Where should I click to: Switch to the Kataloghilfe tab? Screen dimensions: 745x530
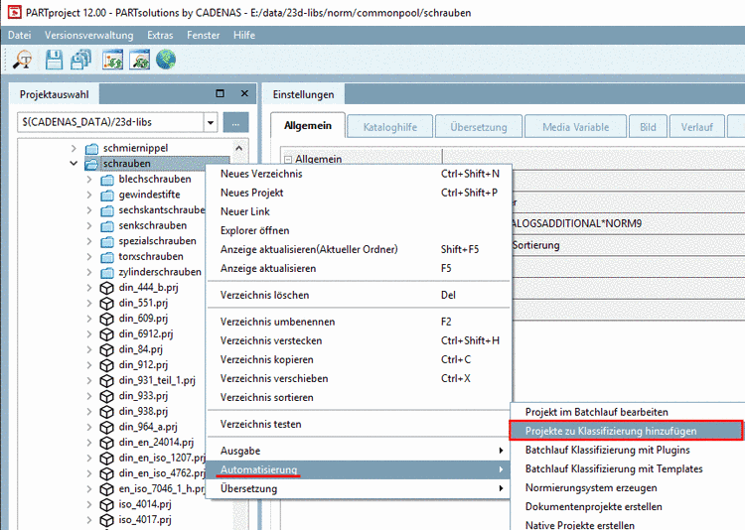click(390, 127)
